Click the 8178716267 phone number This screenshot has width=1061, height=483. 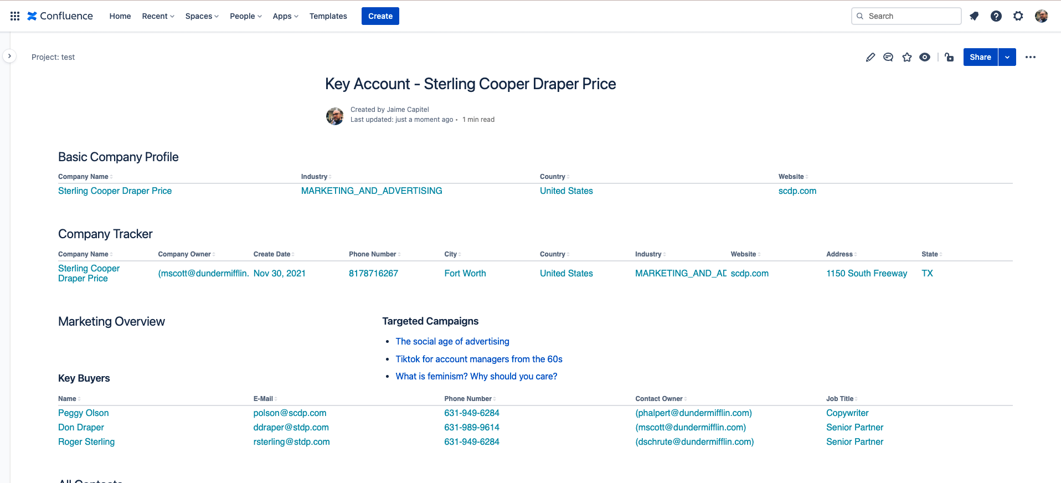click(373, 273)
